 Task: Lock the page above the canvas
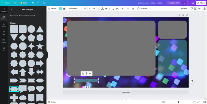pos(180,15)
